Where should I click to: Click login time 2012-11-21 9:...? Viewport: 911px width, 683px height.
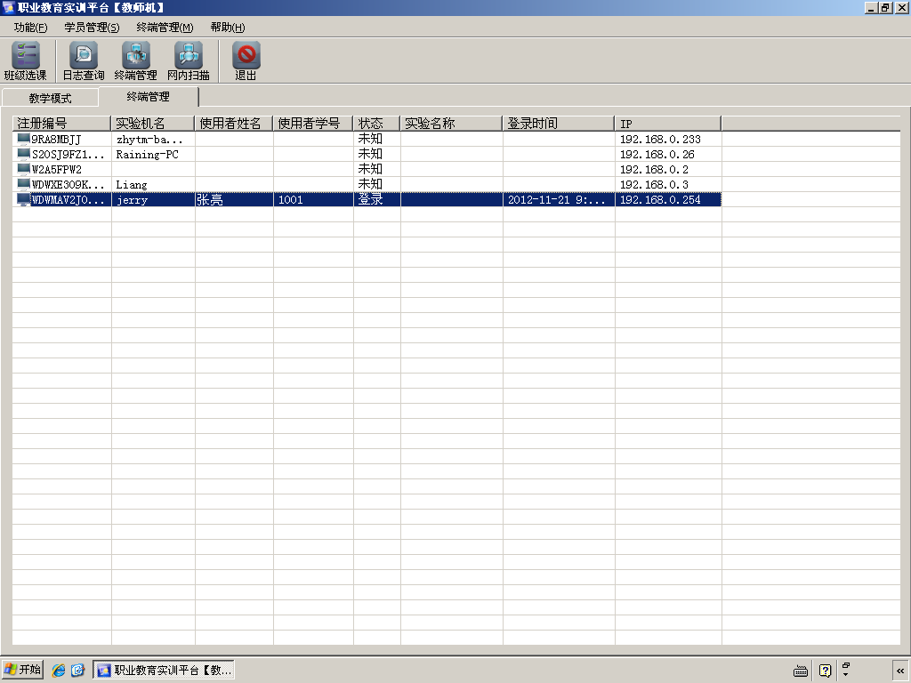tap(557, 200)
